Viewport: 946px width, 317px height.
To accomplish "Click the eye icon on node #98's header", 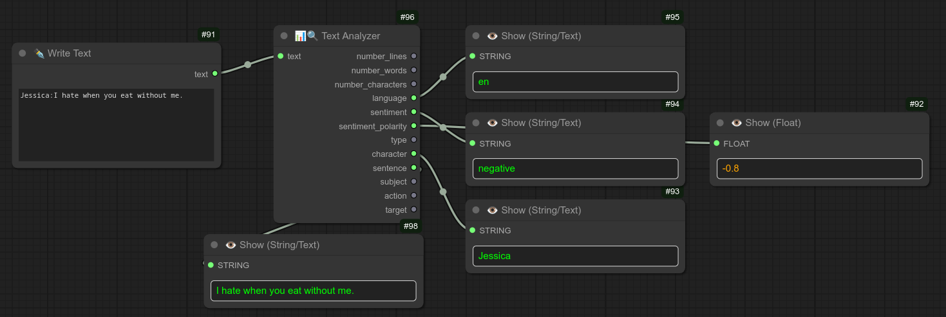I will click(x=231, y=245).
